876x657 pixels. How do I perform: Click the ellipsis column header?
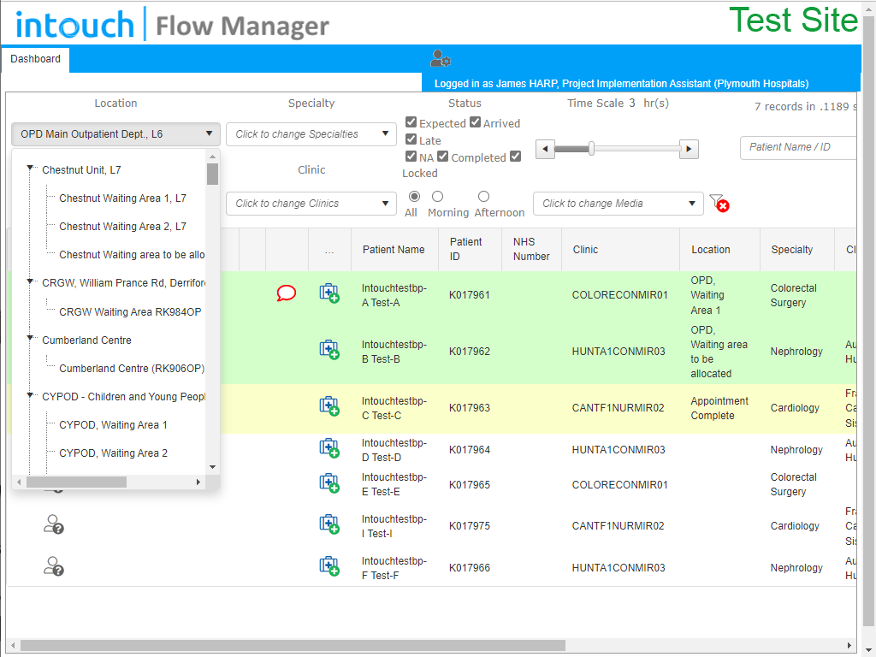pyautogui.click(x=329, y=250)
